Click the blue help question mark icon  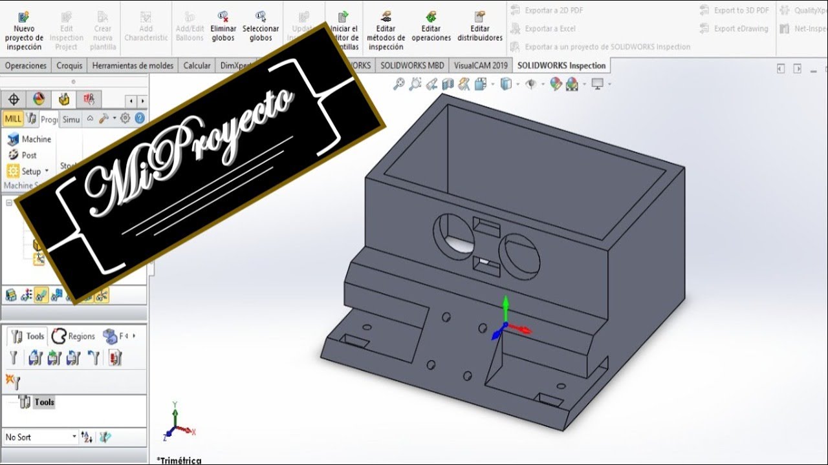(139, 118)
